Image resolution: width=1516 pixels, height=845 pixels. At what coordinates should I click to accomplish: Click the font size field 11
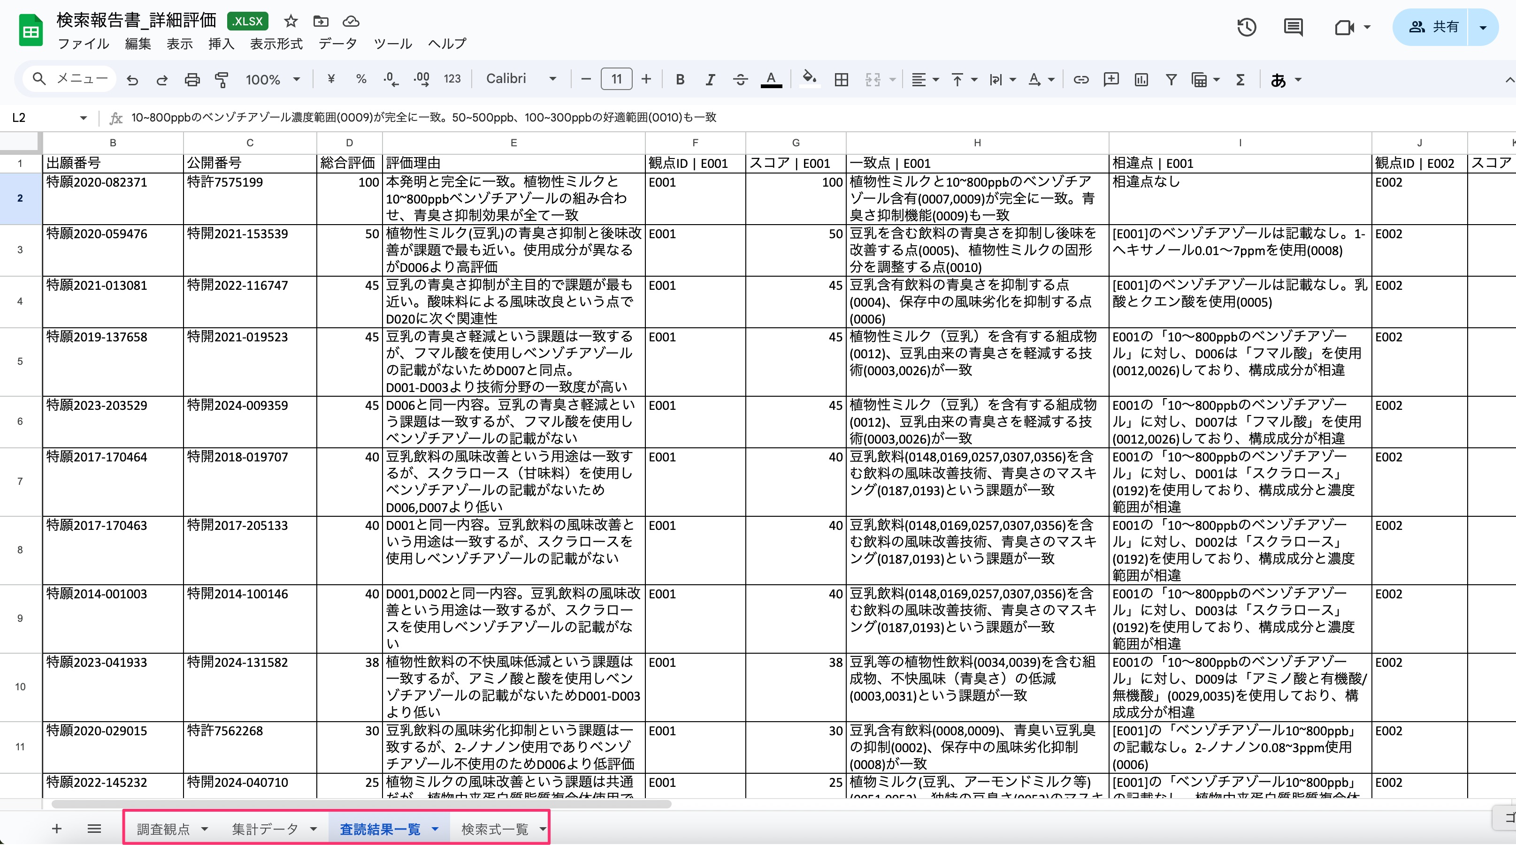coord(616,79)
